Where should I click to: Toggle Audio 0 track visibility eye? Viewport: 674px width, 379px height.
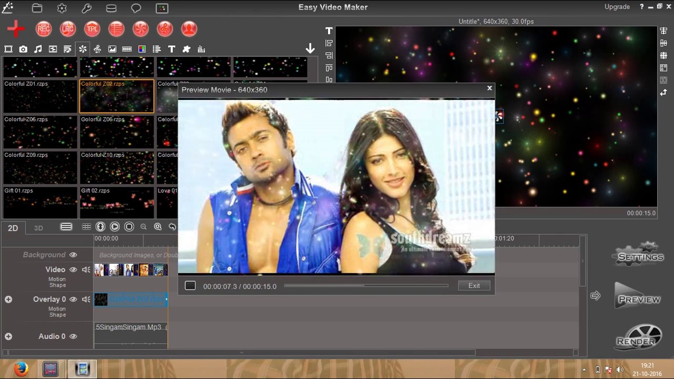click(x=73, y=336)
